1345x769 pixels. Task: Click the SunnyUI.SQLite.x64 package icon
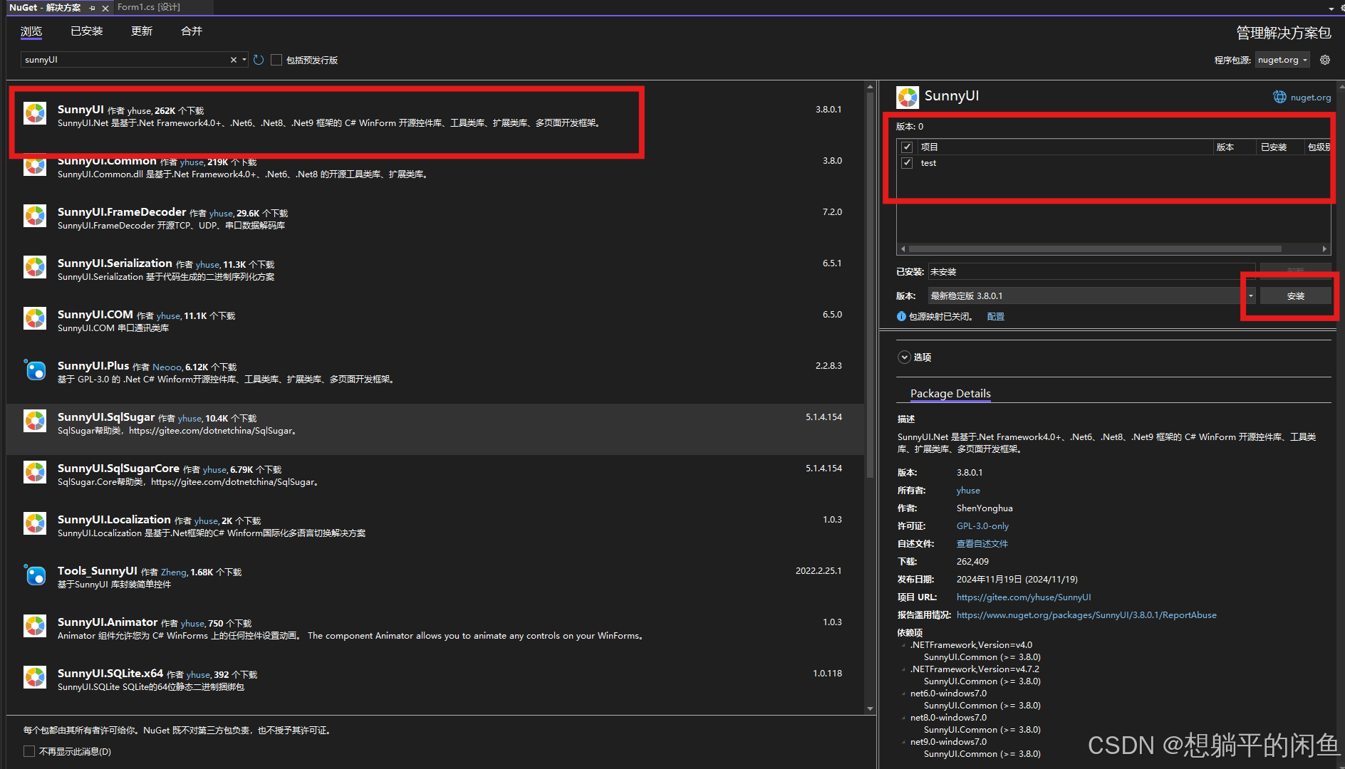click(35, 677)
